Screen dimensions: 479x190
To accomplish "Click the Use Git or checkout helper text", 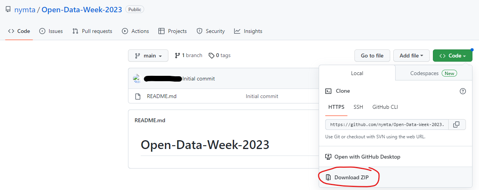I will pyautogui.click(x=375, y=137).
